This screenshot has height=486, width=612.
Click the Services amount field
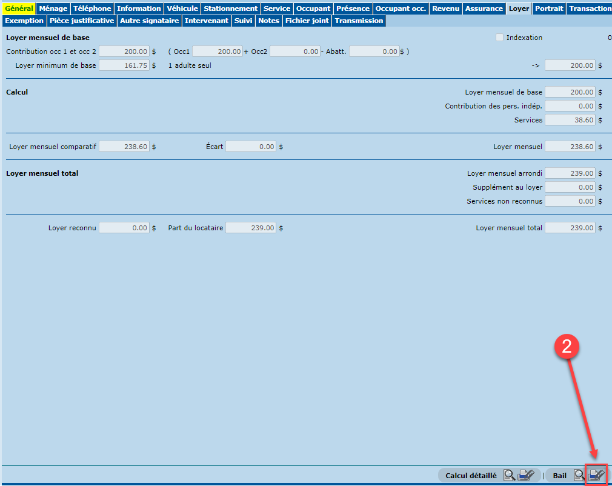click(x=570, y=120)
